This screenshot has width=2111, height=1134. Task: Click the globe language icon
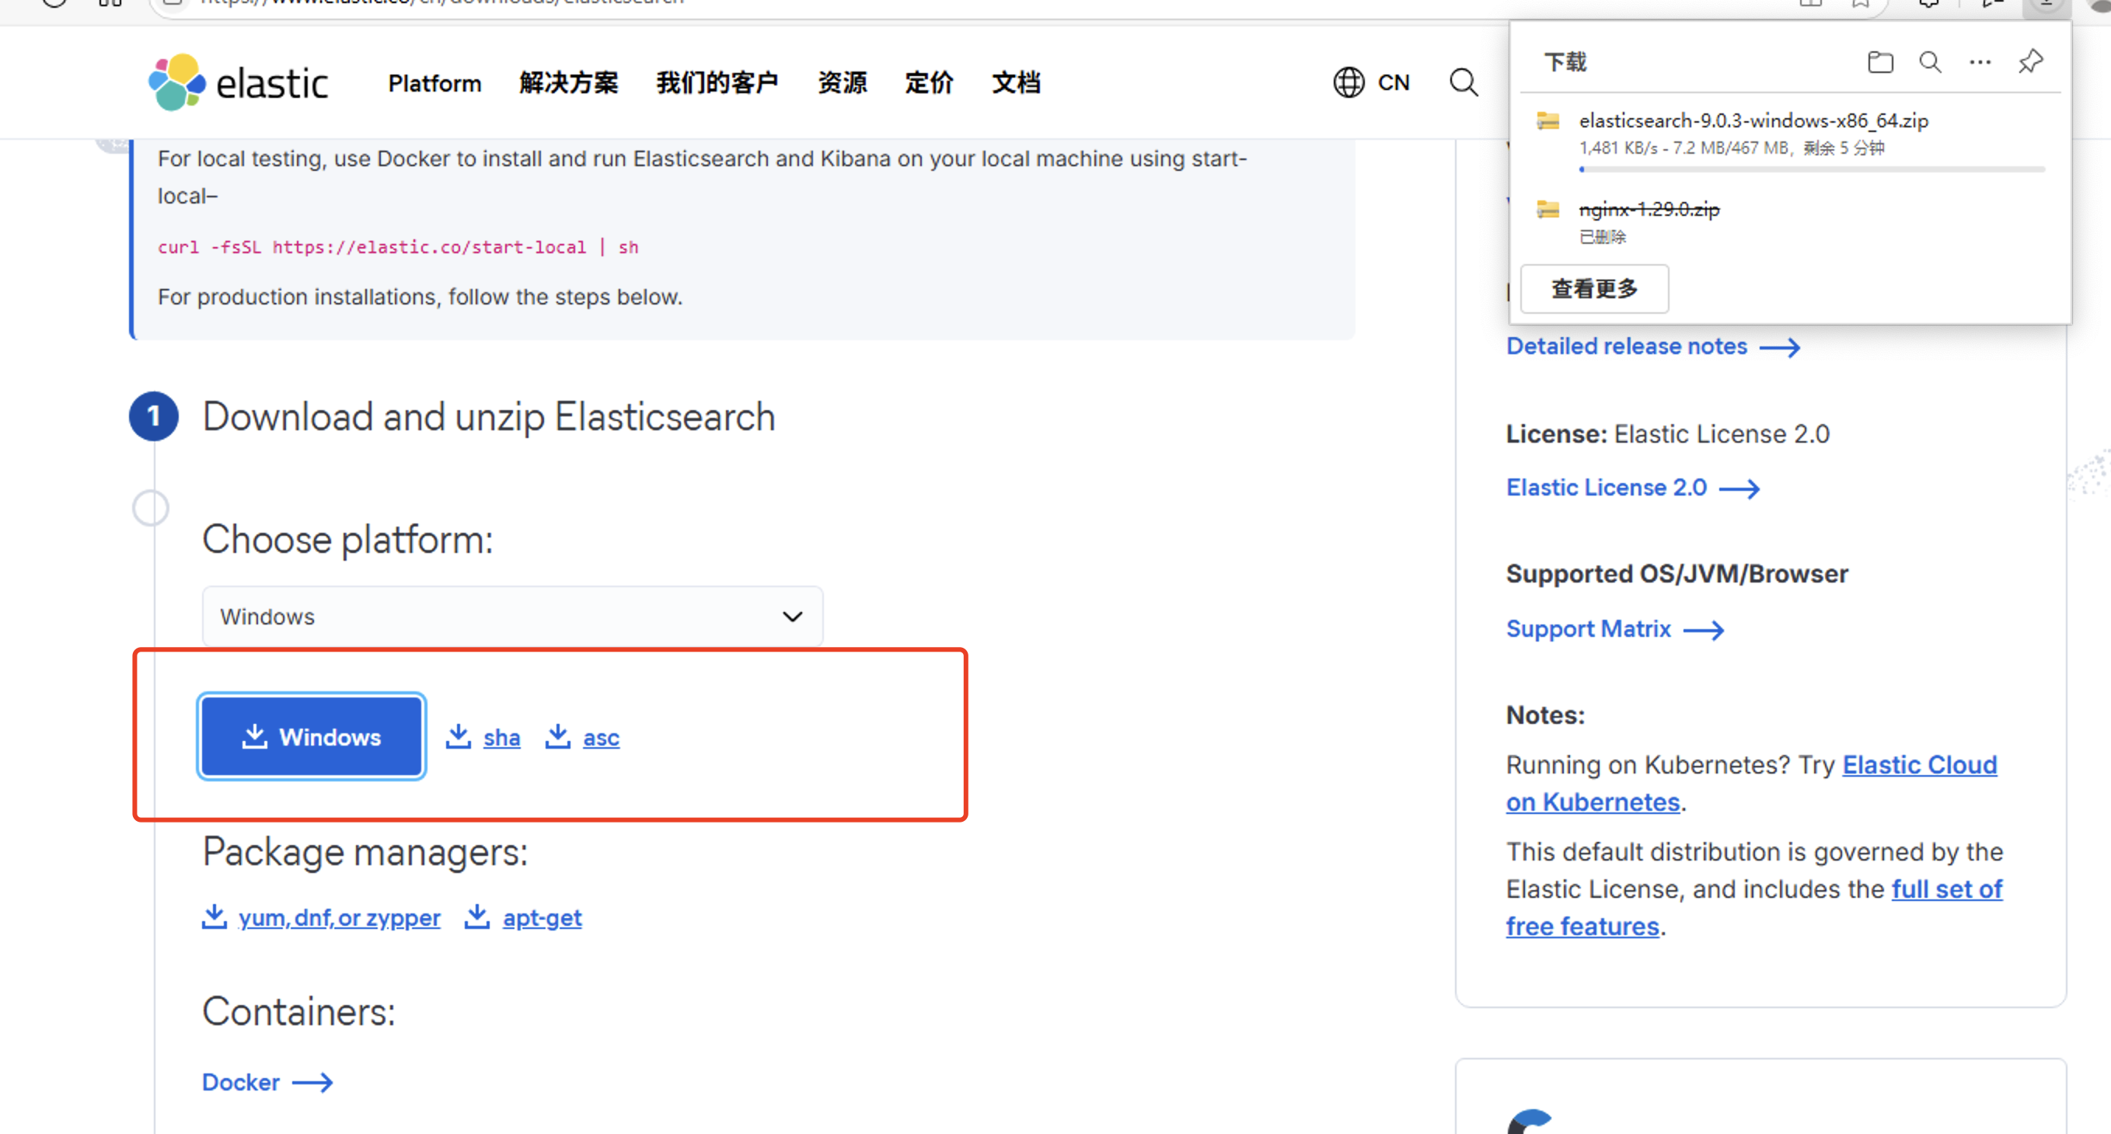(1348, 82)
